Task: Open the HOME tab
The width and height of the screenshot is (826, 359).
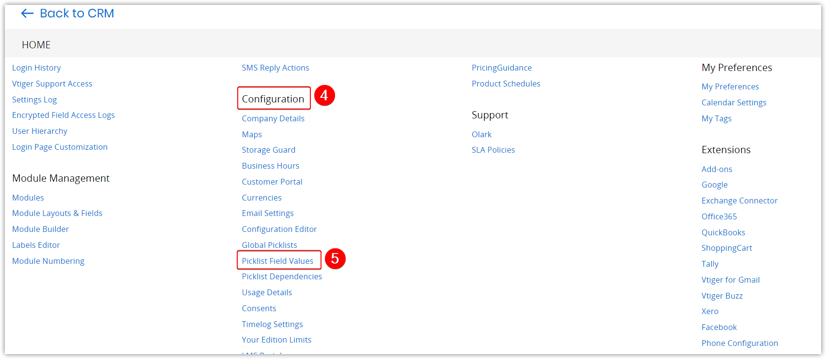Action: point(36,45)
